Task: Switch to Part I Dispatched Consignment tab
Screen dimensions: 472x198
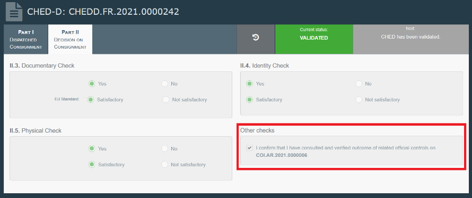Action: (x=25, y=39)
